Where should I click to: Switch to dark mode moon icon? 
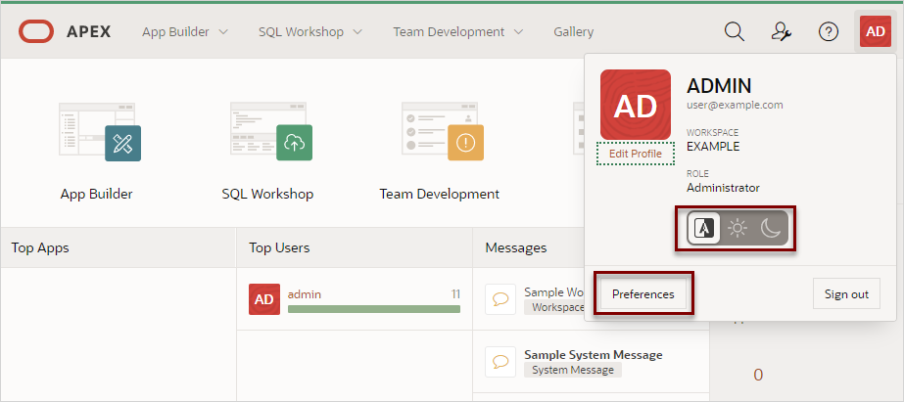coord(770,229)
